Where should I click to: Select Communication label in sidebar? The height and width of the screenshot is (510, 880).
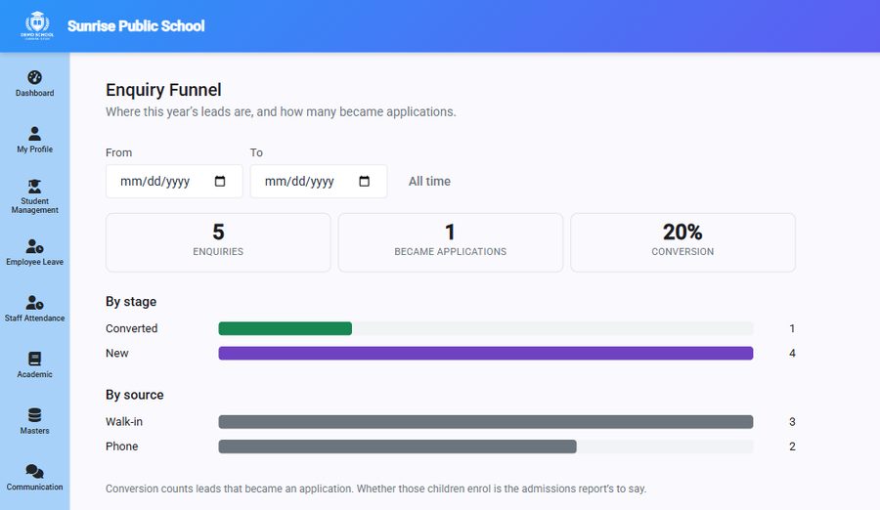click(x=35, y=487)
